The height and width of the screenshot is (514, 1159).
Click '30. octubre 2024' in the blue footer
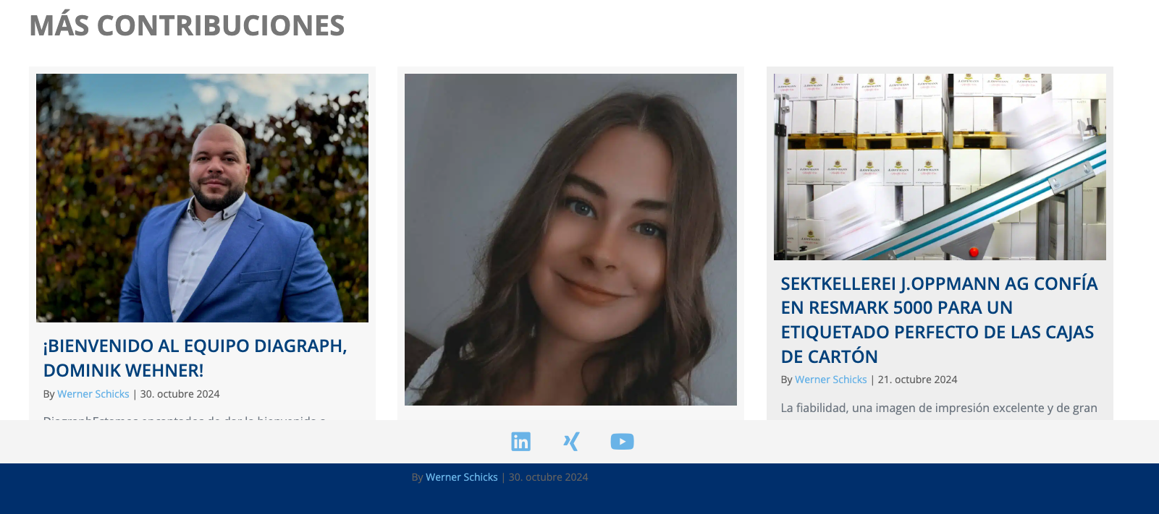point(549,477)
